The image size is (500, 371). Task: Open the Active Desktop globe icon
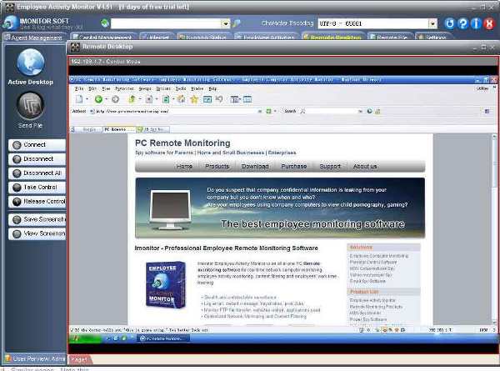(x=31, y=63)
